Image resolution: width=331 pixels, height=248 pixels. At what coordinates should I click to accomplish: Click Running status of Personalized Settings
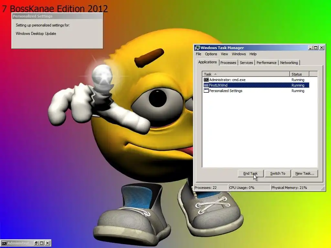(298, 91)
